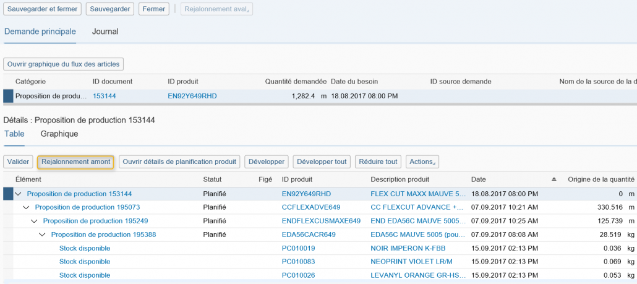
Task: Click the Rejalonnement amont button
Action: pyautogui.click(x=75, y=161)
